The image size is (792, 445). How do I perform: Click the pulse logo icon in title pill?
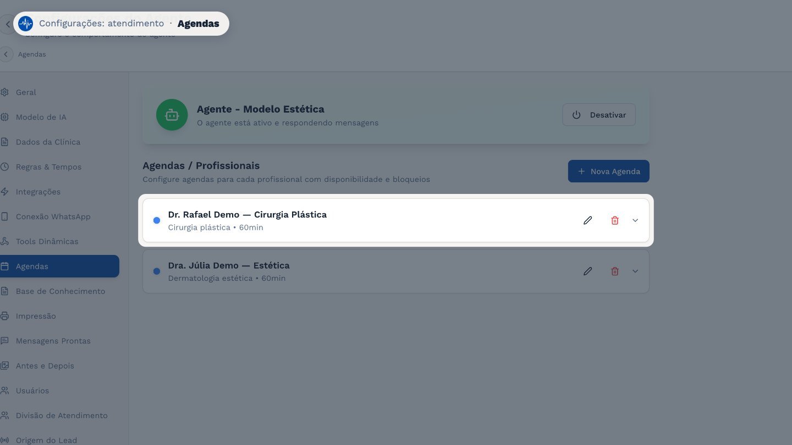(x=25, y=24)
